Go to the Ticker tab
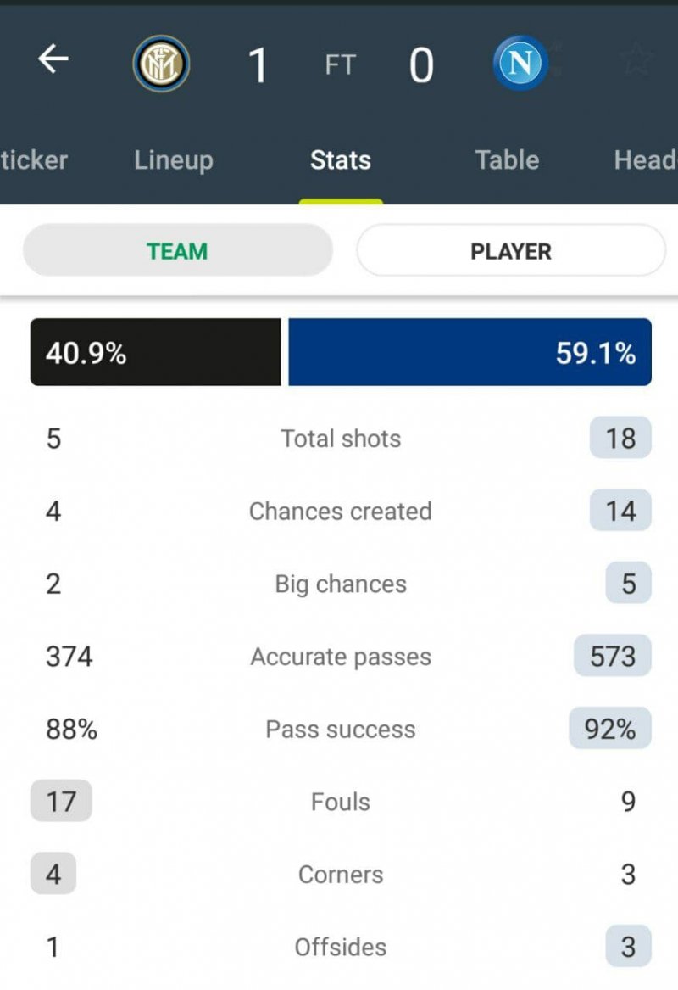This screenshot has height=990, width=678. (x=34, y=160)
